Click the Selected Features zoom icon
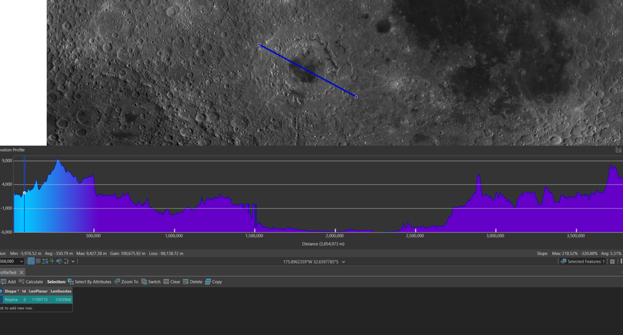The width and height of the screenshot is (623, 335). coord(563,261)
